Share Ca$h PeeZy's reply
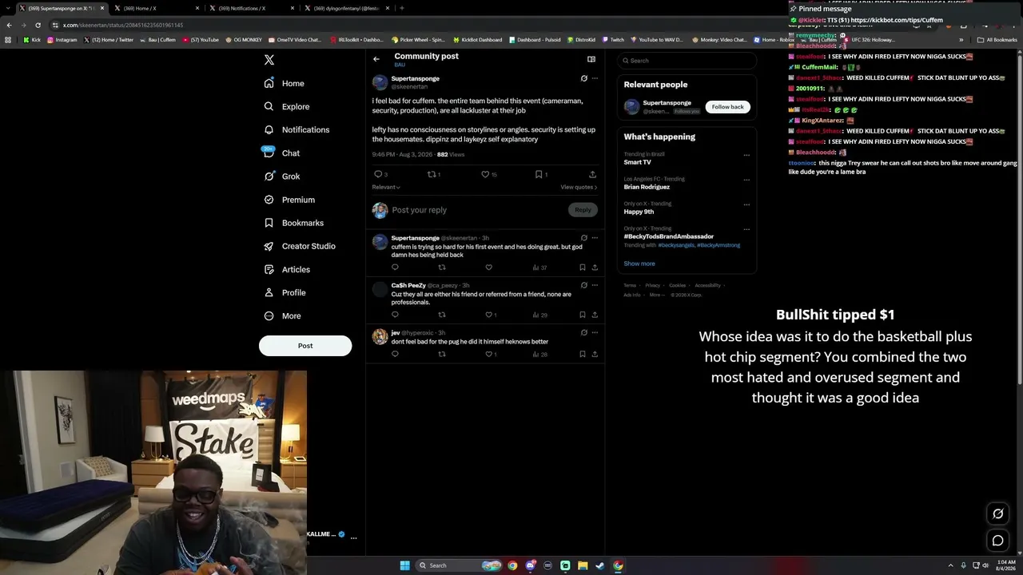Screen dimensions: 1023x575 [595, 315]
